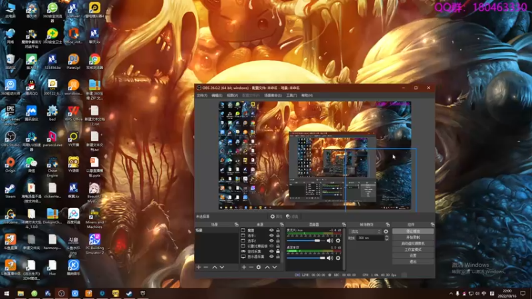The width and height of the screenshot is (532, 299).
Task: Mute the 桌面音频 speaker icon
Action: coord(330,258)
